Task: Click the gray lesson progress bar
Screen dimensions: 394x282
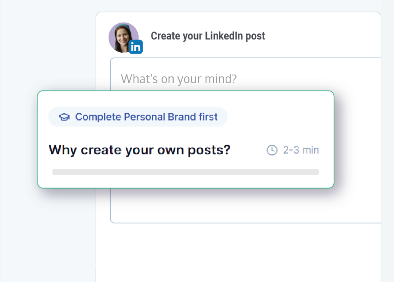Action: point(185,172)
